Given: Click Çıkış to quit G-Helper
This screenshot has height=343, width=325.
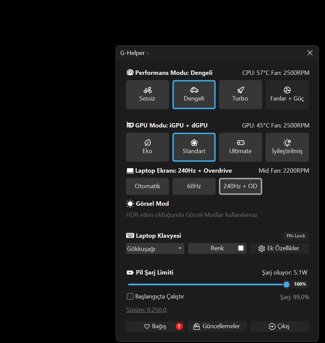Looking at the screenshot, I should tap(279, 326).
